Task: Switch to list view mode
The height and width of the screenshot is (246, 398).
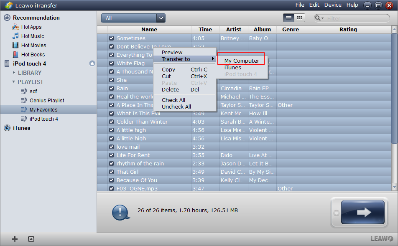Action: click(x=288, y=18)
